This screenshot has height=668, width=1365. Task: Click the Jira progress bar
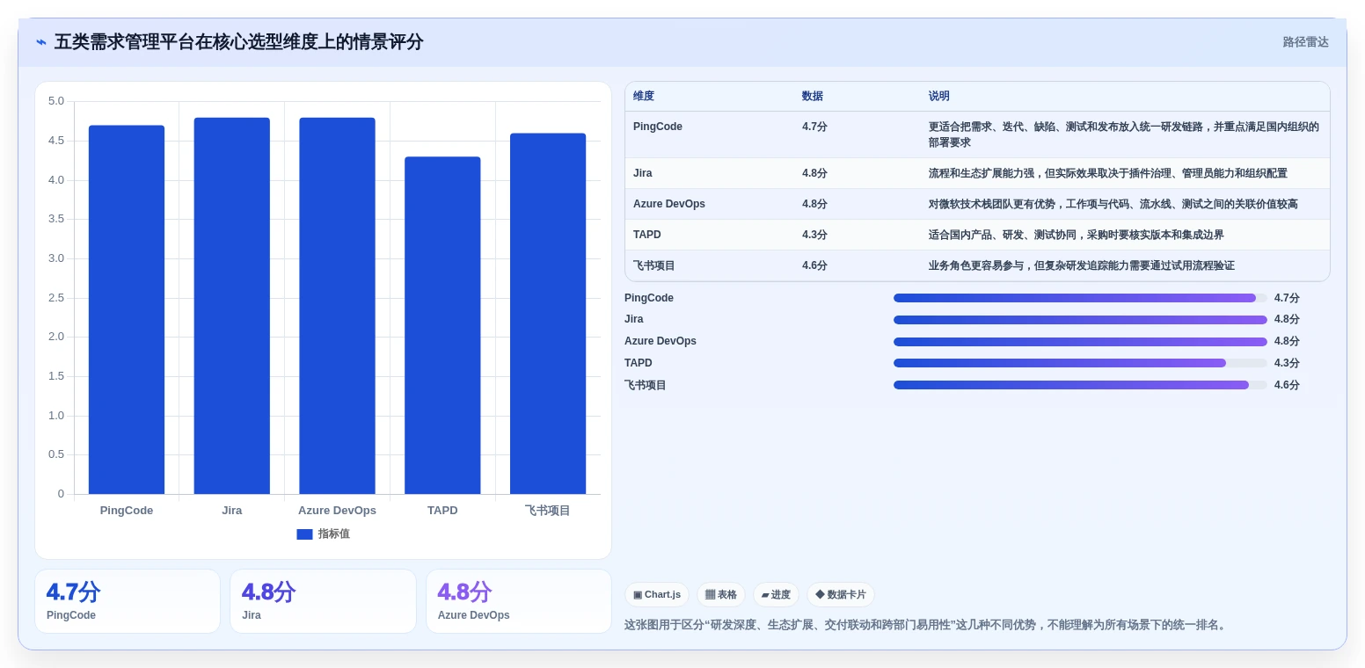pos(1080,320)
